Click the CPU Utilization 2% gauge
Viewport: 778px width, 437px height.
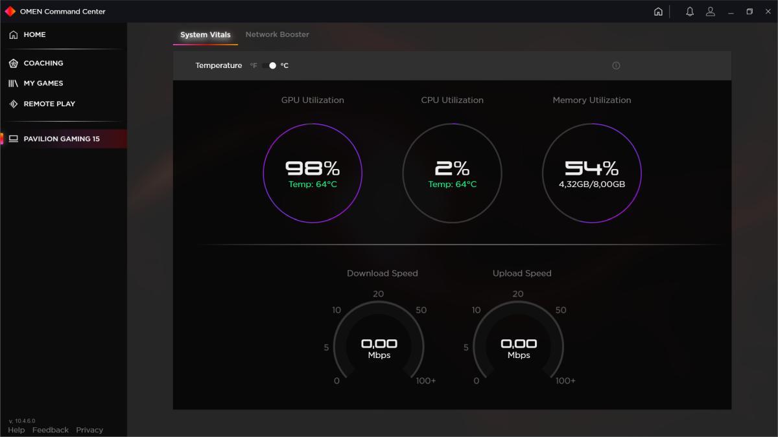click(452, 174)
